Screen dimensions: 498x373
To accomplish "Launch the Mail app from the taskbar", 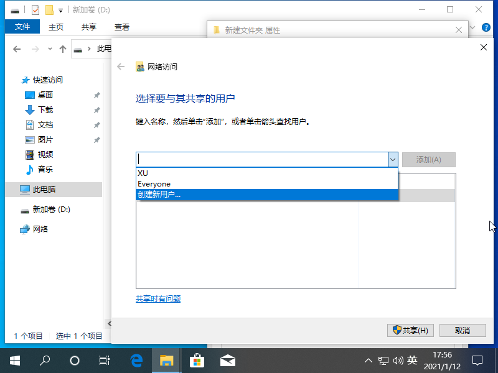I will tap(227, 360).
